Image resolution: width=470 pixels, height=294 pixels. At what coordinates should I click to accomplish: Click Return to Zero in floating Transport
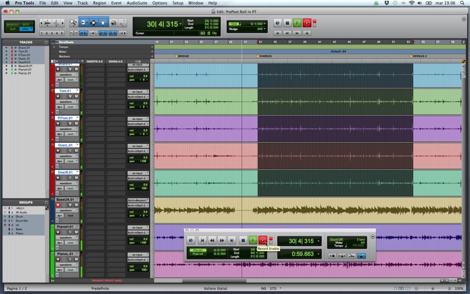point(202,240)
